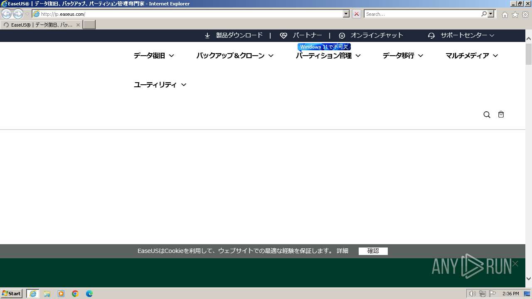Viewport: 532px width, 299px height.
Task: Open the 製品ダウンロード link
Action: [239, 36]
